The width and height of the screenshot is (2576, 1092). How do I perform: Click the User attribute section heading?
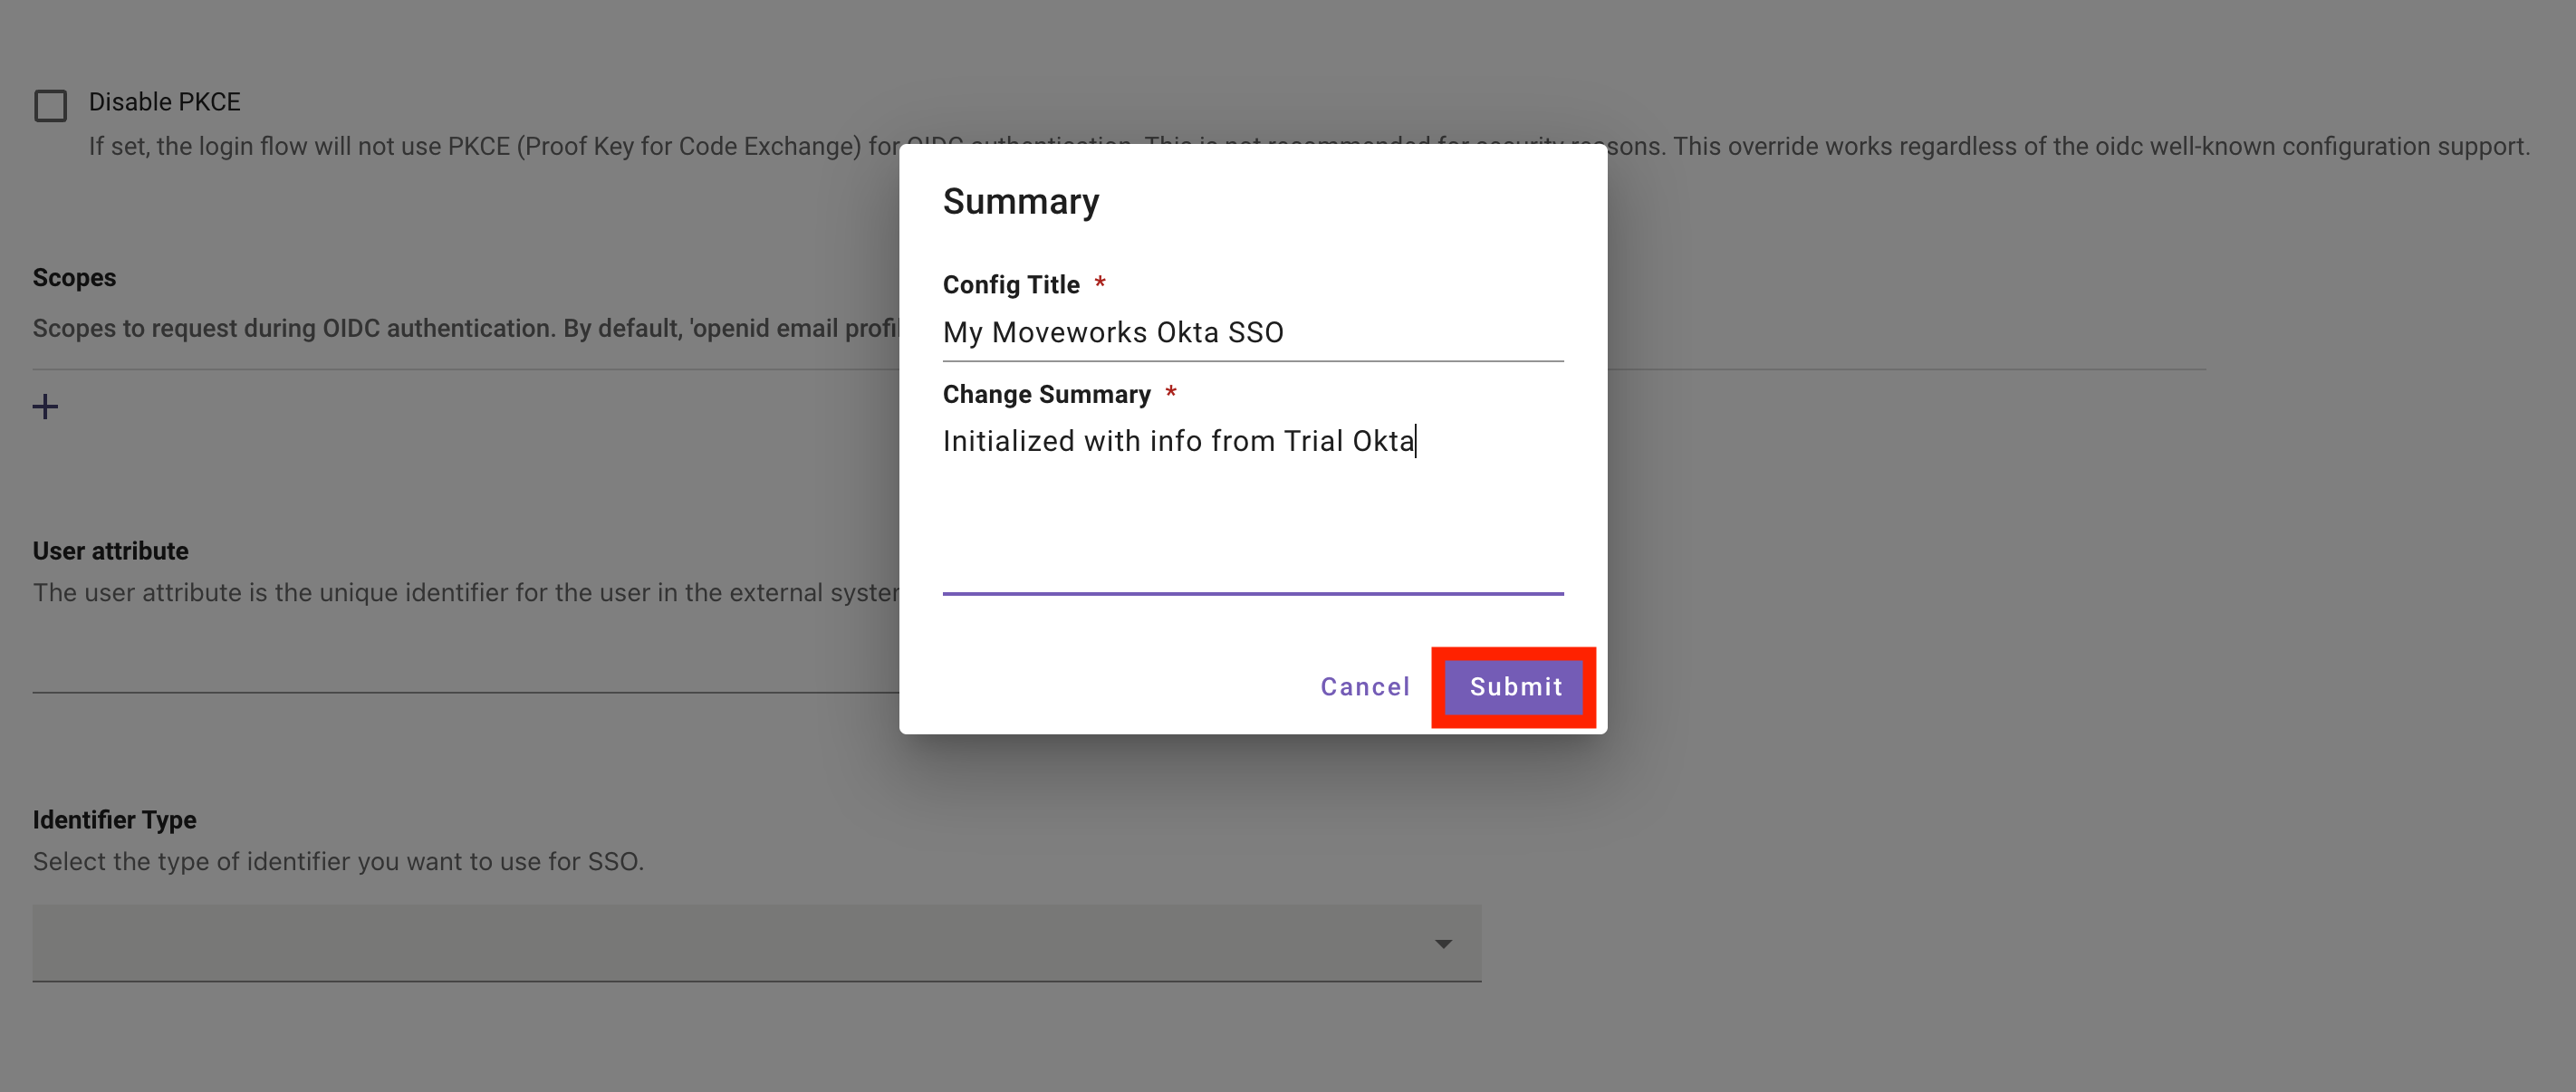[x=110, y=551]
